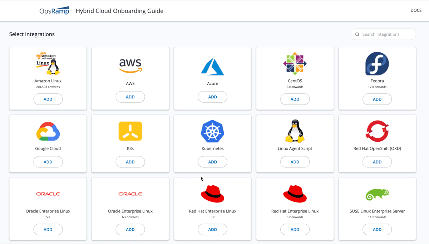Screen dimensions: 429x244
Task: Click ADD on the SUSE Linux Enterprise Server card
Action: click(x=377, y=230)
